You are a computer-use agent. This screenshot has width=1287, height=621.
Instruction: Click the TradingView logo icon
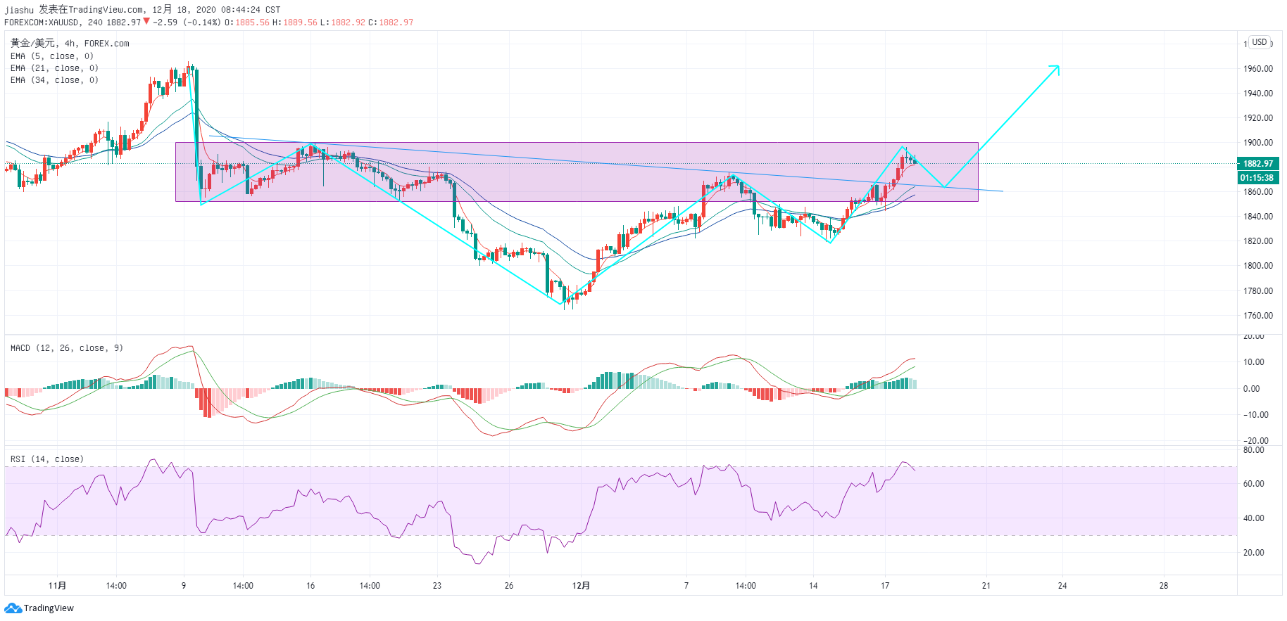(13, 608)
